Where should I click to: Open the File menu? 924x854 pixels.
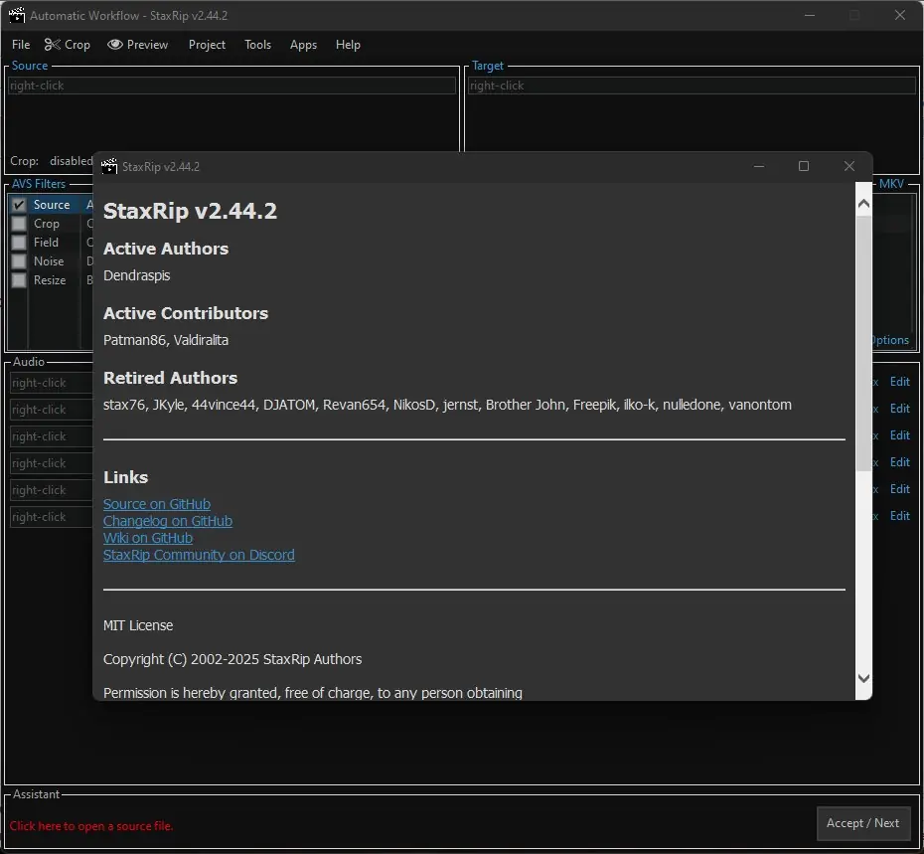21,45
